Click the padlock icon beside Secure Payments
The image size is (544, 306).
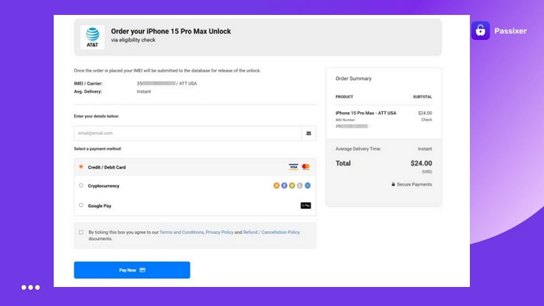pyautogui.click(x=393, y=184)
